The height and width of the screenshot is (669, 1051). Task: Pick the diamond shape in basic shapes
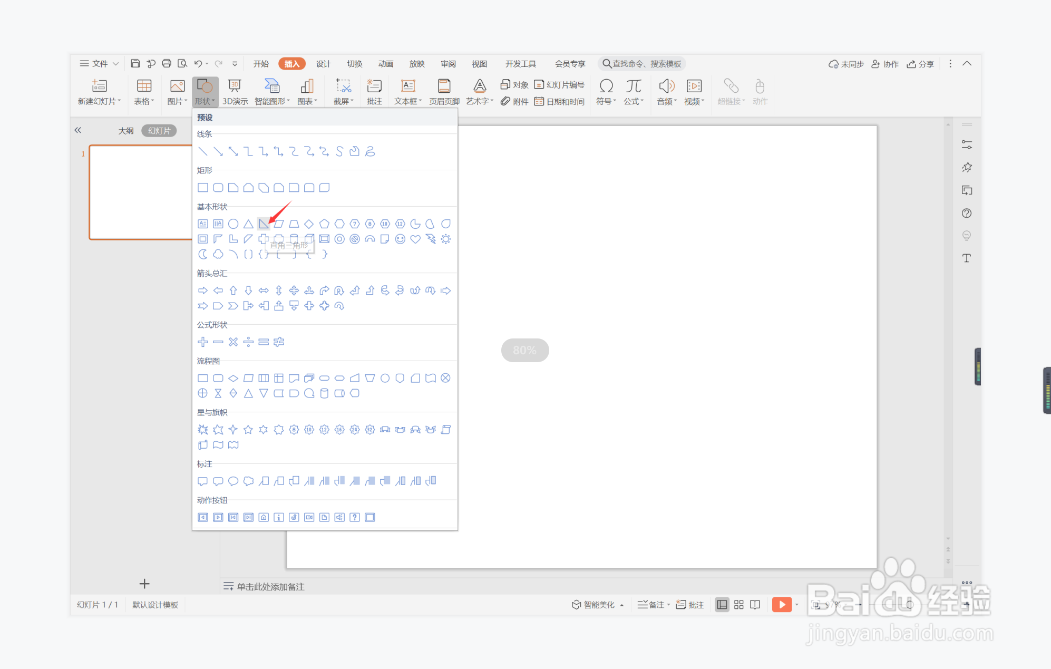coord(309,224)
